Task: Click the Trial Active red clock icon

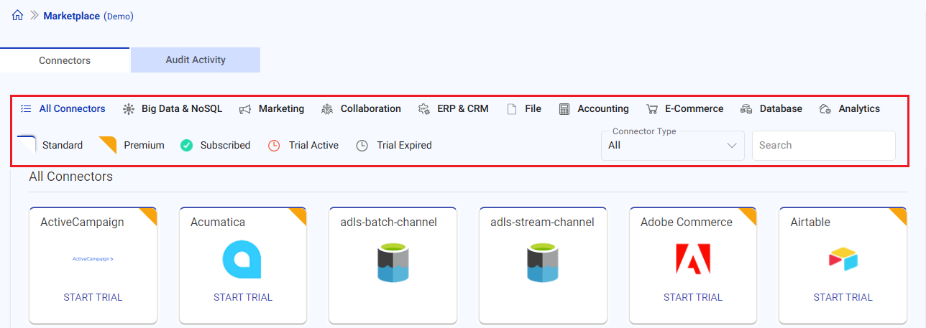Action: pyautogui.click(x=274, y=145)
